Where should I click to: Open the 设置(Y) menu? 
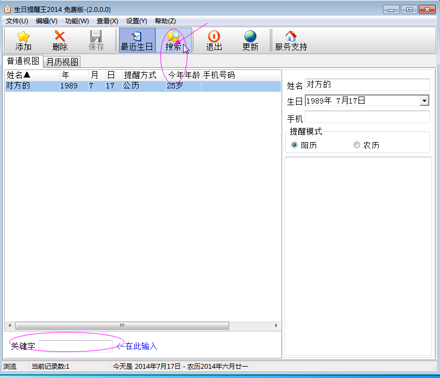point(136,21)
